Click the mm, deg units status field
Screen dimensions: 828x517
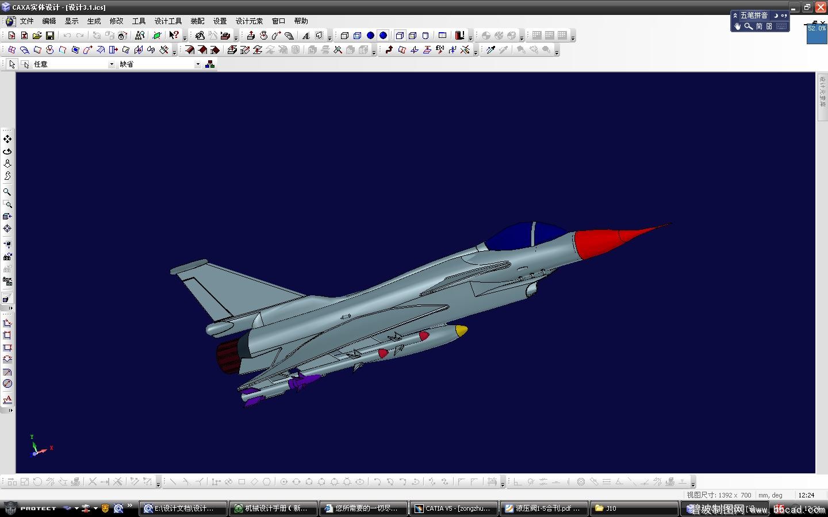coord(770,495)
